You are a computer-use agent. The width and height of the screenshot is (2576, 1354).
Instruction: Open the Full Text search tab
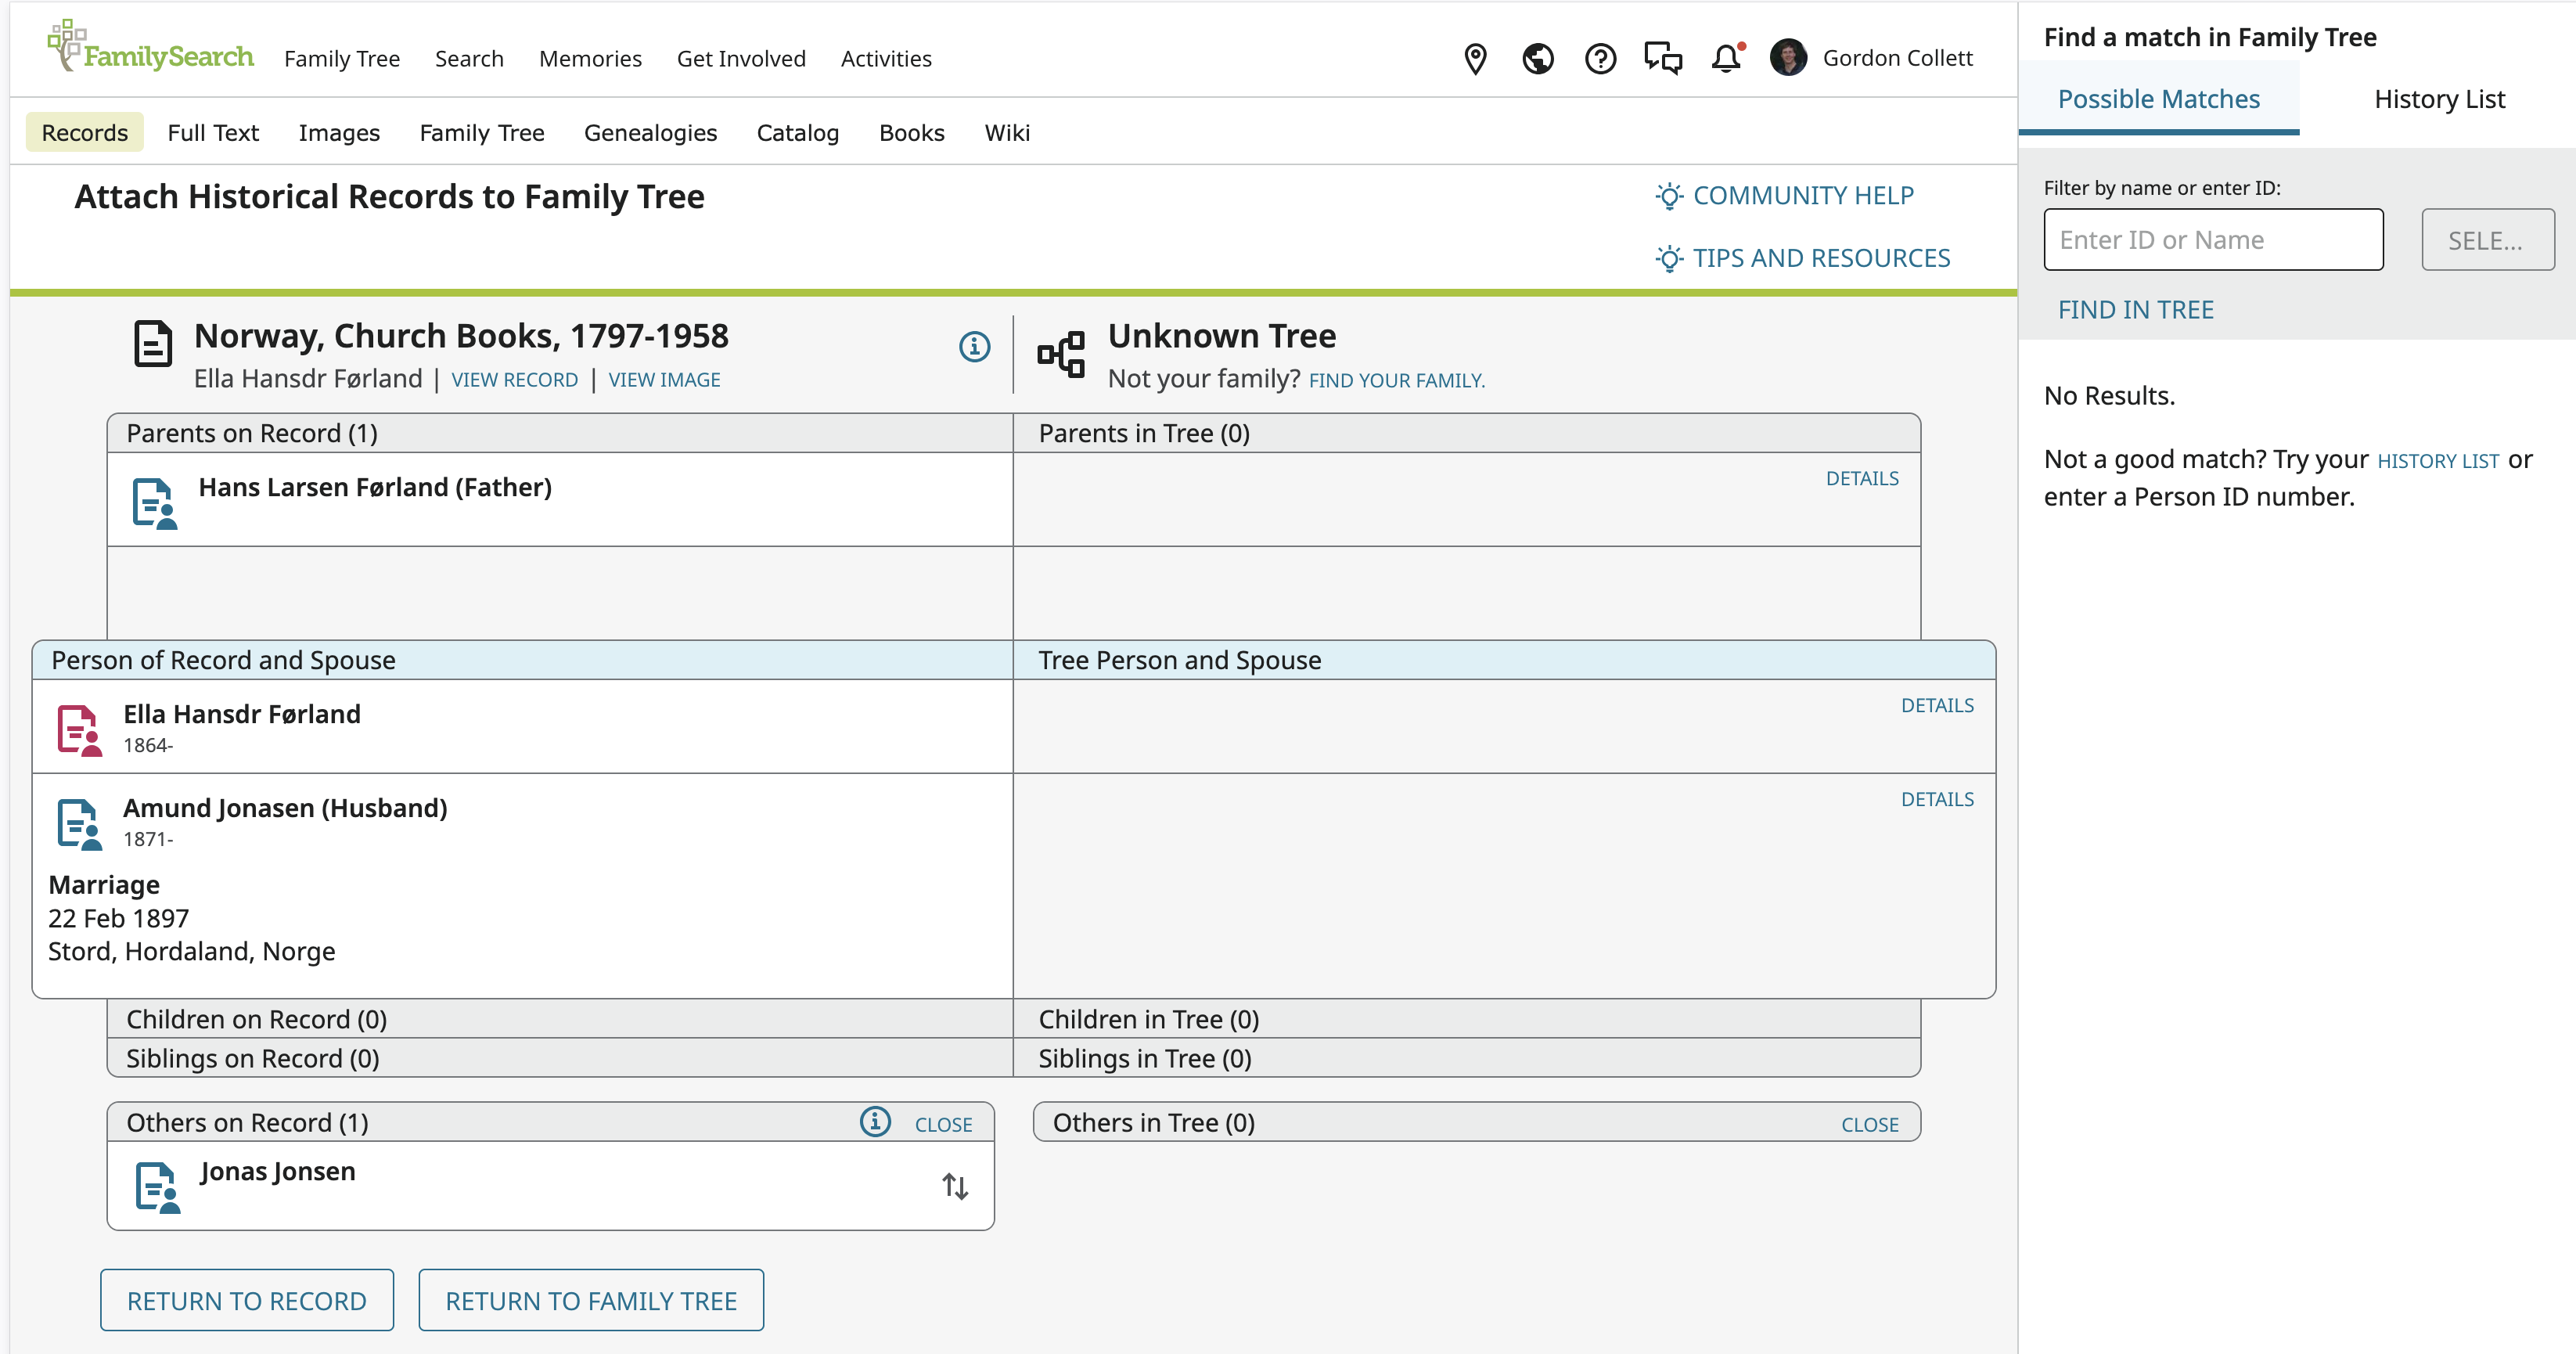(x=213, y=133)
